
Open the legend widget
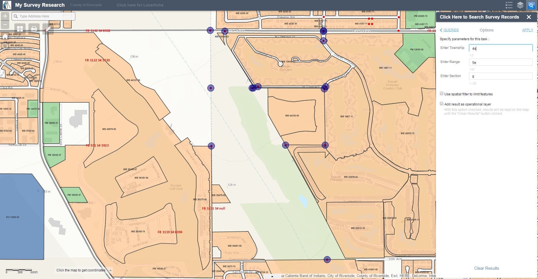click(x=509, y=5)
